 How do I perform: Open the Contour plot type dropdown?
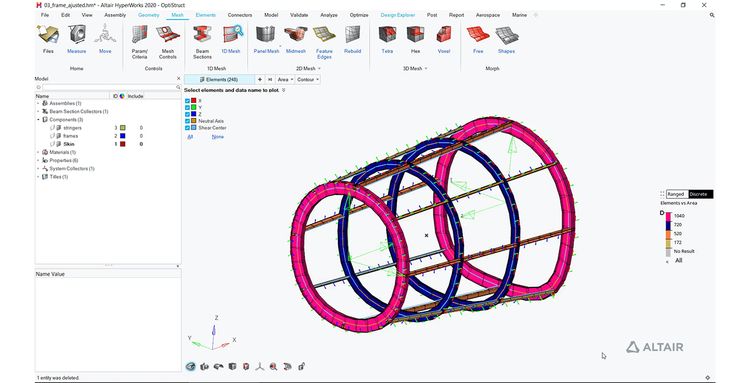[308, 79]
